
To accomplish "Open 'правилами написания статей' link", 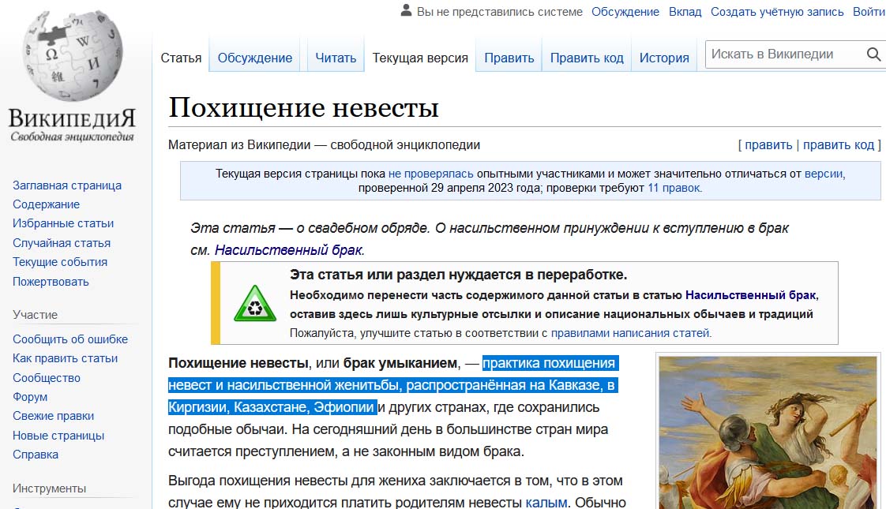I will 630,333.
